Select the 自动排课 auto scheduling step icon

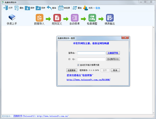pyautogui.click(x=75, y=18)
